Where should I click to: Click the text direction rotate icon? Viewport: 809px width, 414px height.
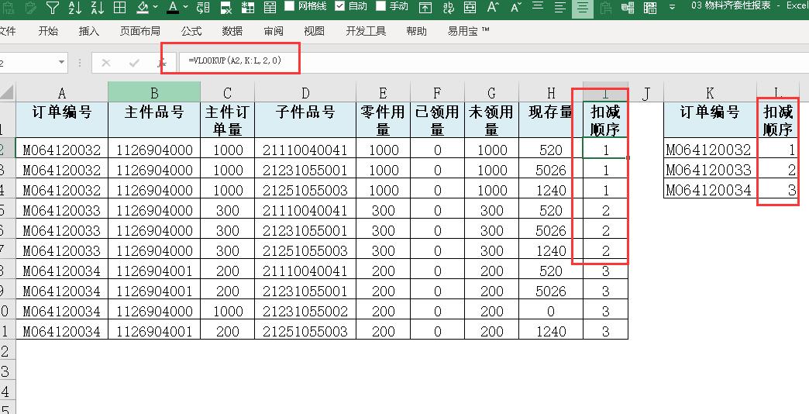(x=203, y=7)
